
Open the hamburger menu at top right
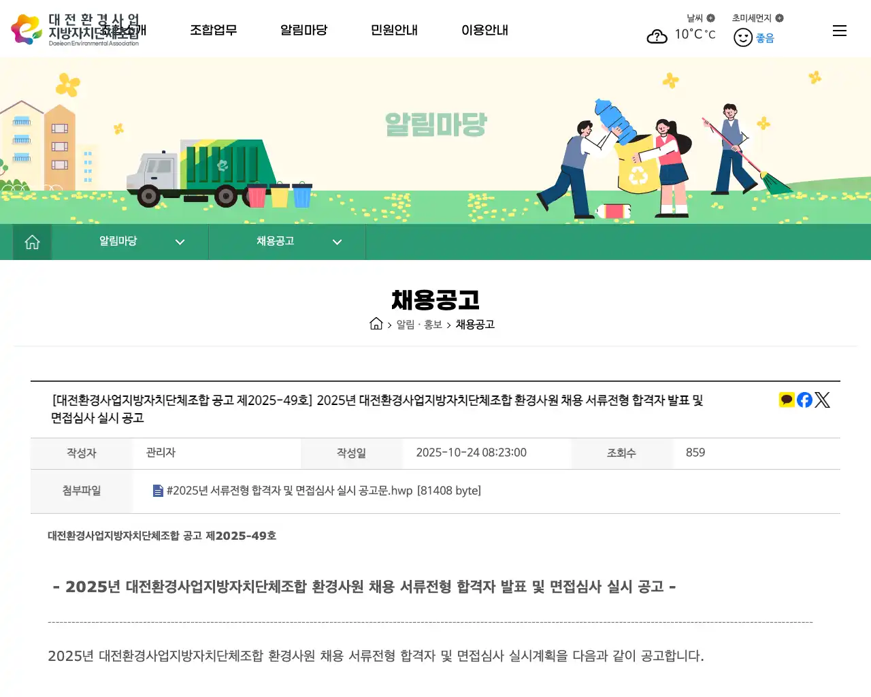pyautogui.click(x=839, y=30)
